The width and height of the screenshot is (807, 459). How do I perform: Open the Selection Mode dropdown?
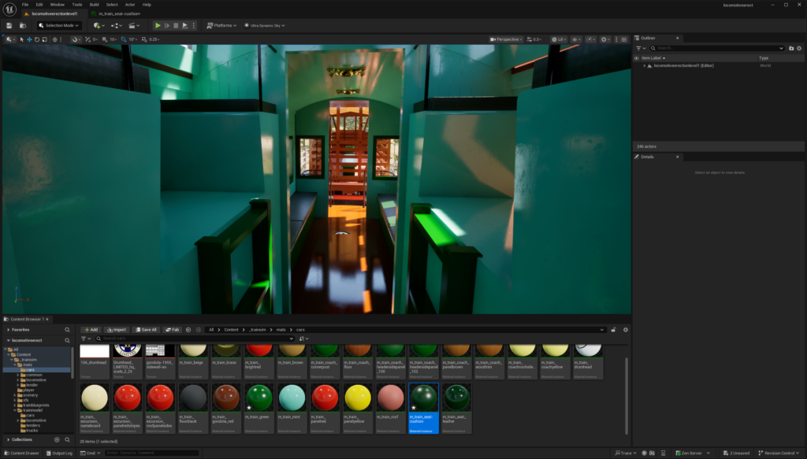point(61,25)
